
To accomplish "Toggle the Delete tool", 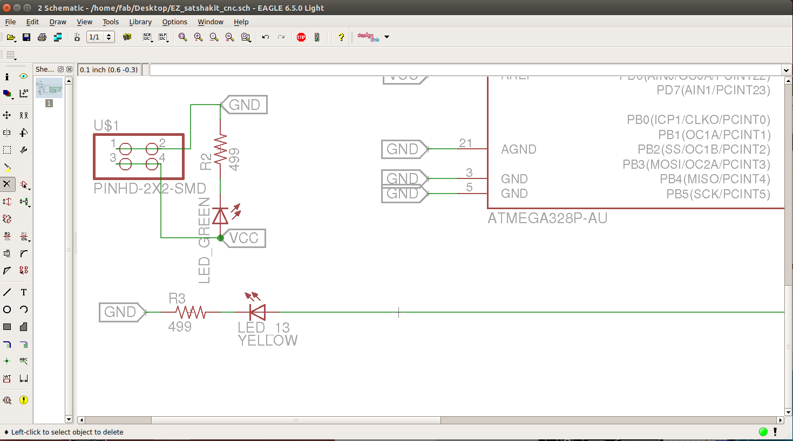I will tap(7, 184).
